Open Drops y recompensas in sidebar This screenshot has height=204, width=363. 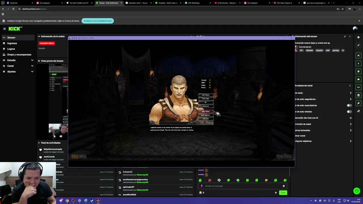(x=18, y=55)
